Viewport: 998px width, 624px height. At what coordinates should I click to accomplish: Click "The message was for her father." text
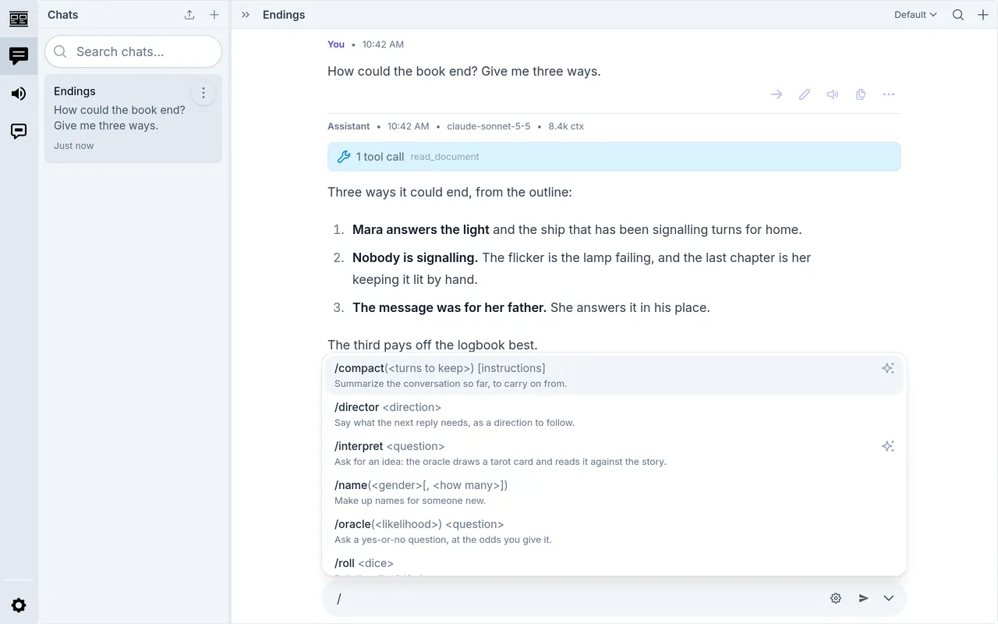[449, 307]
